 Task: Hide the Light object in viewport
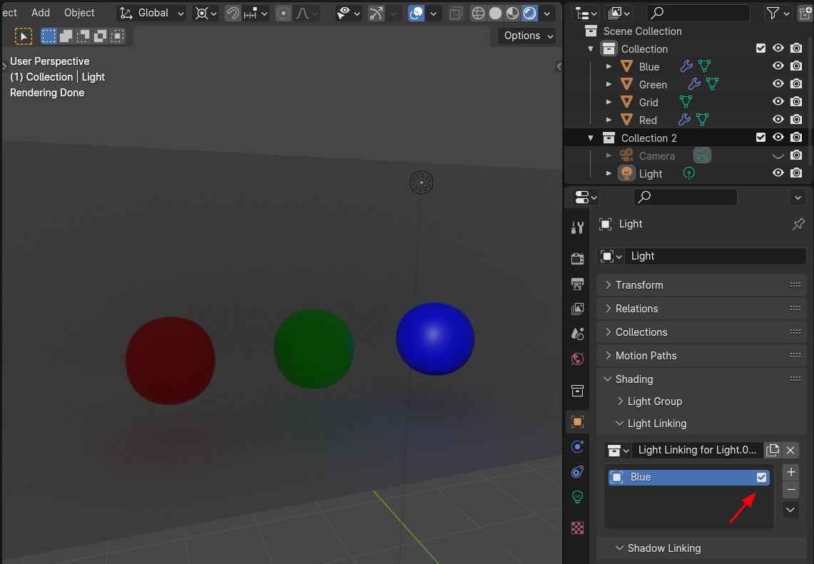(x=778, y=173)
